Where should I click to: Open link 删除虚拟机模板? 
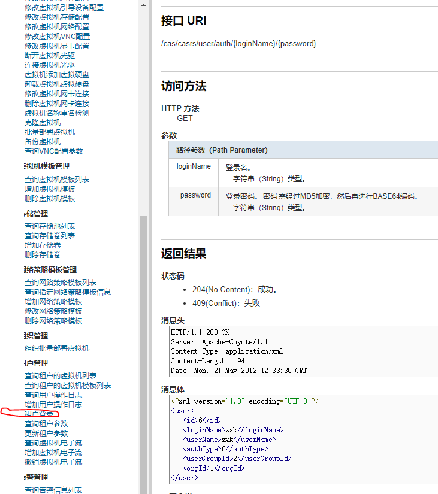(50, 198)
